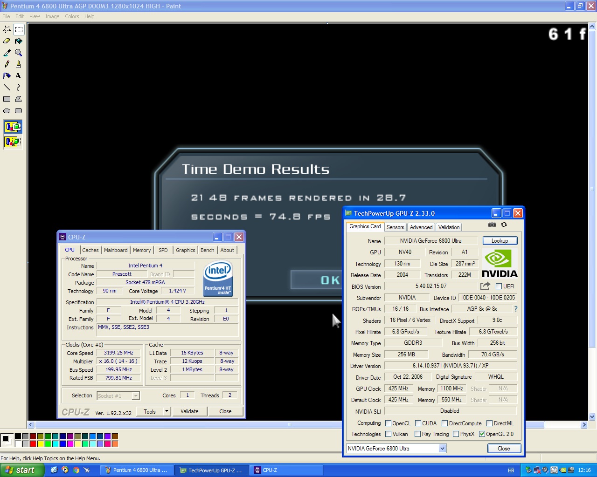This screenshot has height=477, width=597.
Task: Activate the Pick Color eyedropper tool
Action: 7,53
